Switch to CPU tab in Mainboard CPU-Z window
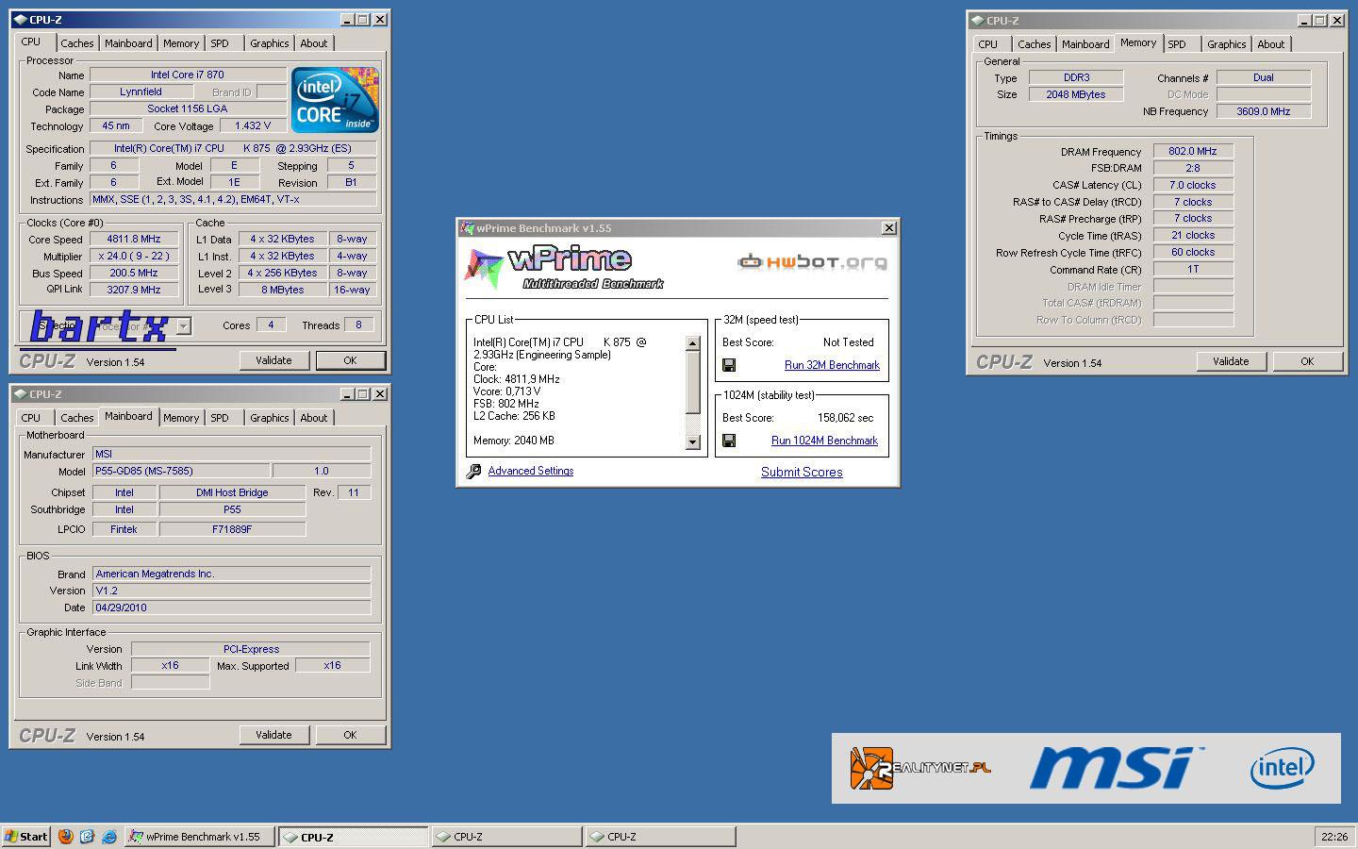 [x=31, y=418]
